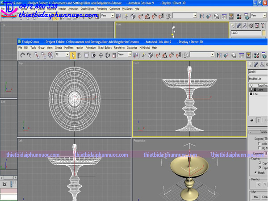Open the Modifier List dropdown
The width and height of the screenshot is (268, 201).
(258, 79)
